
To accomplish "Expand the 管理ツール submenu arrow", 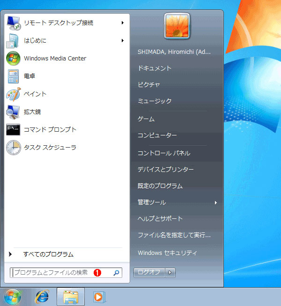I will pyautogui.click(x=216, y=202).
